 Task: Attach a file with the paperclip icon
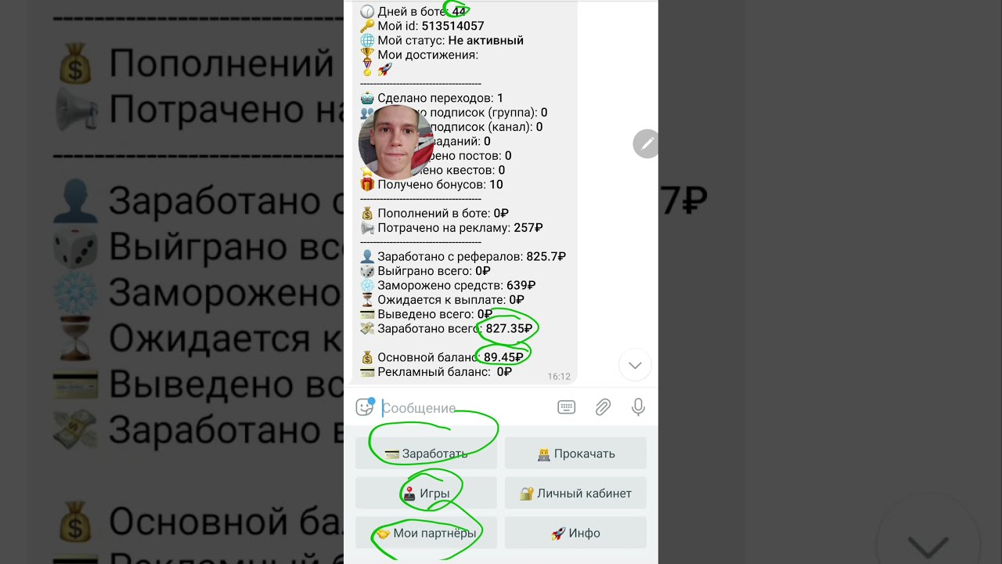[x=603, y=407]
